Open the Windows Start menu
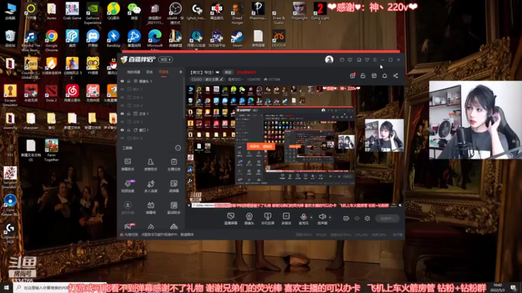 (7, 287)
